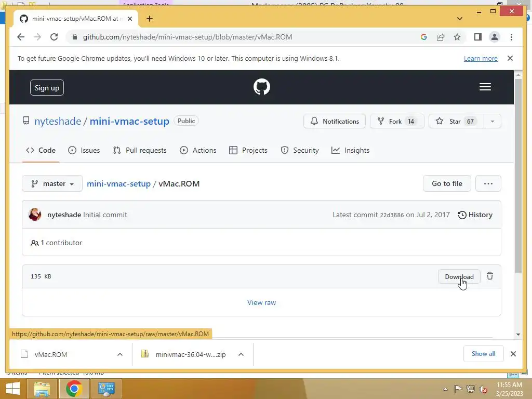Click Learn more about Chrome updates
This screenshot has width=532, height=399.
pyautogui.click(x=481, y=58)
